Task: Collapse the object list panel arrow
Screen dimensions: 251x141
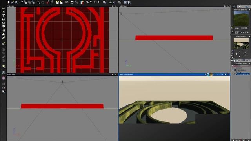Action: 249,63
